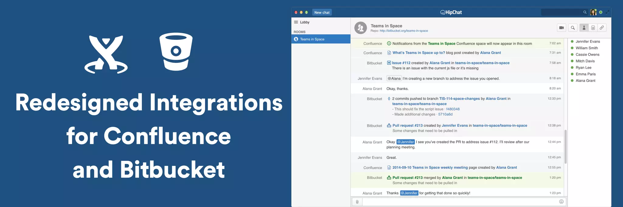Viewport: 623px width, 207px height.
Task: Select Alana Grant in the member list
Action: pos(585,81)
